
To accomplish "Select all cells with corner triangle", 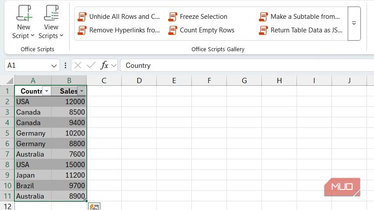I will click(9, 80).
